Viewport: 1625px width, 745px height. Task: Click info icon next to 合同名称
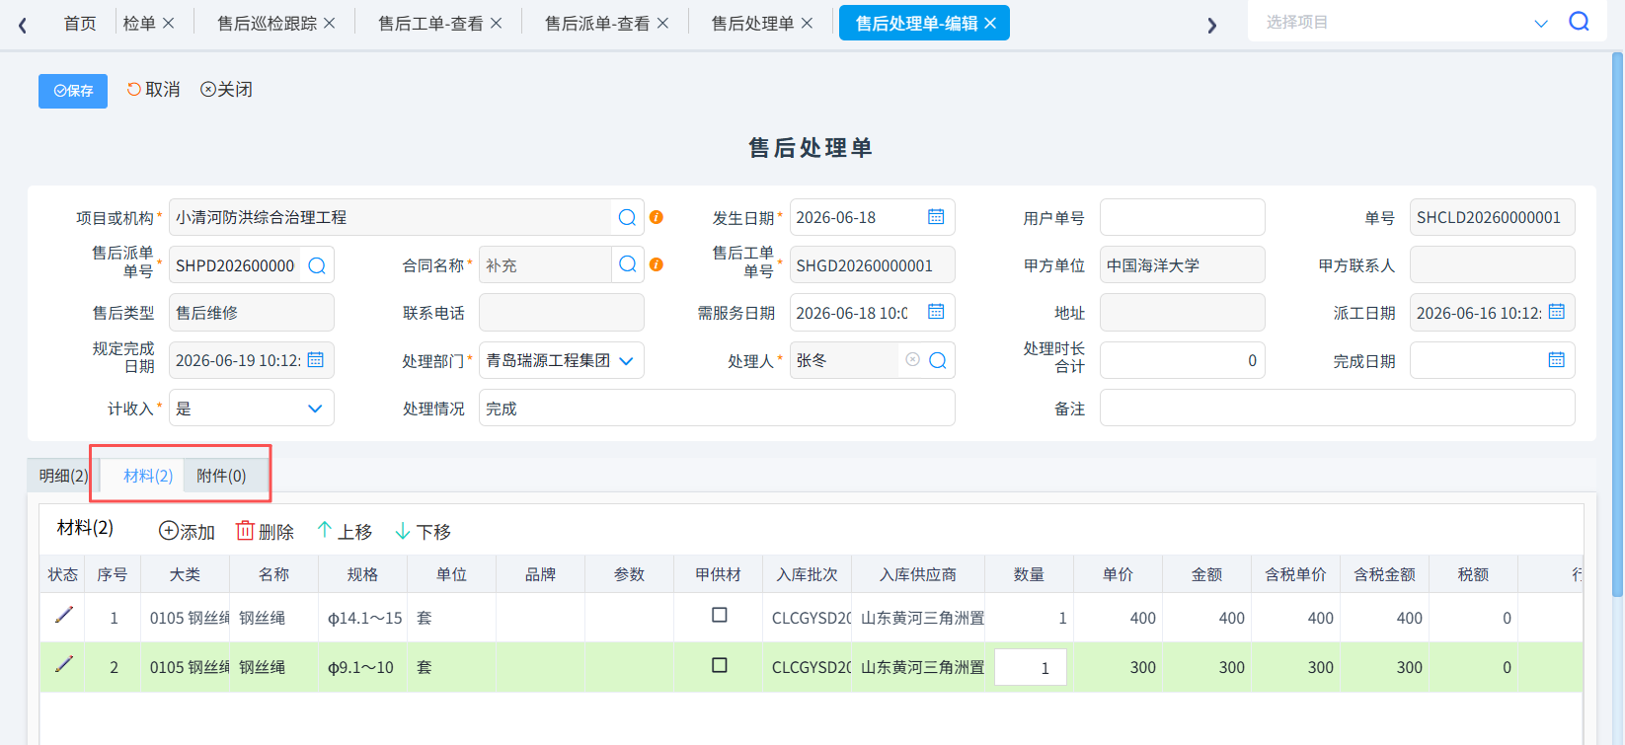pos(657,264)
